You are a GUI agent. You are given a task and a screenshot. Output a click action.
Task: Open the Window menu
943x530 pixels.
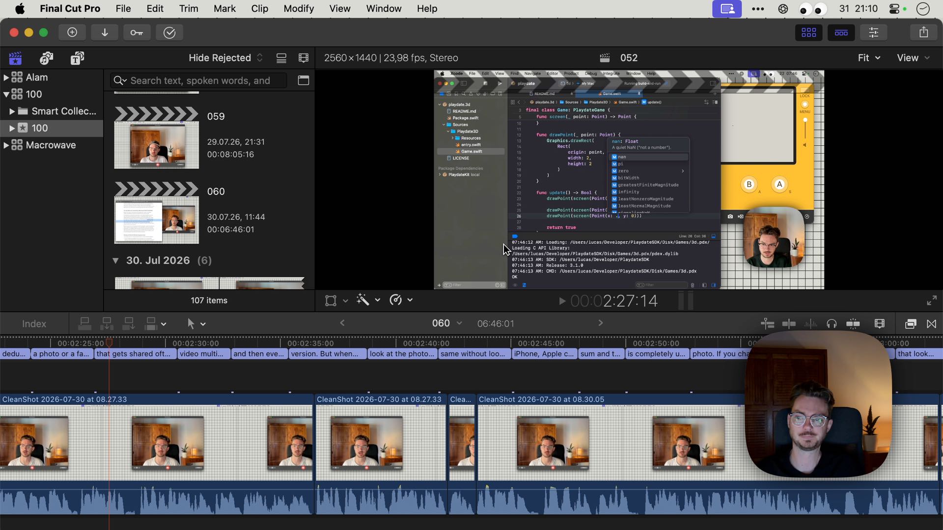tap(384, 9)
